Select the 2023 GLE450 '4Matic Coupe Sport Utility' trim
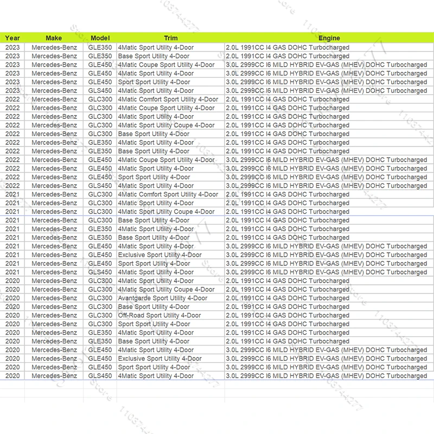 pos(170,65)
